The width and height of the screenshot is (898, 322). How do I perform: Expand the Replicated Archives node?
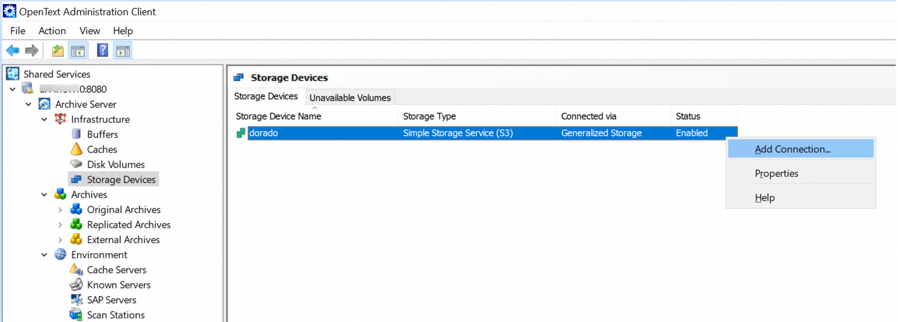(60, 225)
